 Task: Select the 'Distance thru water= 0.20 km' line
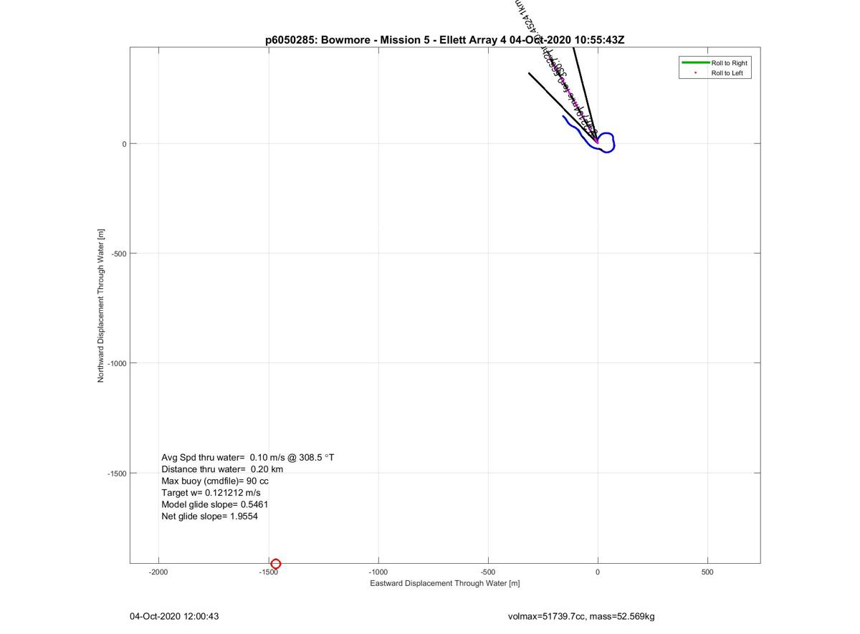pyautogui.click(x=222, y=469)
